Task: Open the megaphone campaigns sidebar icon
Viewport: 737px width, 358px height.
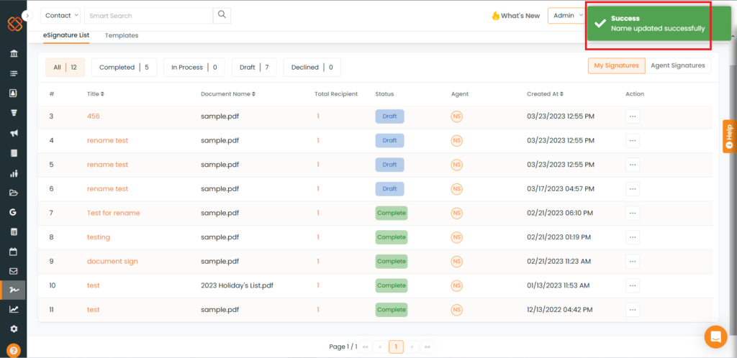Action: 13,133
